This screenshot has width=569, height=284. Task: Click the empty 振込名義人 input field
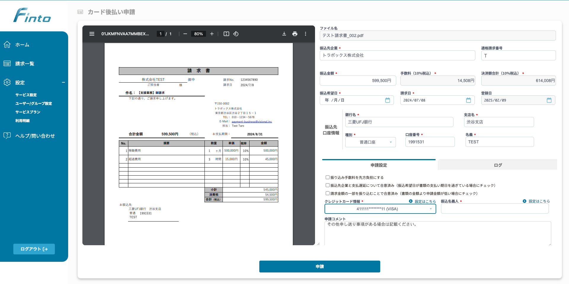click(495, 208)
